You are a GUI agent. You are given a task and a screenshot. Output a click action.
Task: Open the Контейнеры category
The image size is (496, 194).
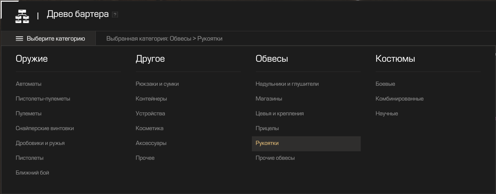[x=151, y=99]
